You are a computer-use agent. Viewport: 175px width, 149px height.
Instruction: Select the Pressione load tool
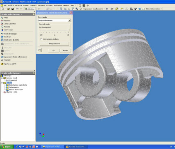coord(6,21)
